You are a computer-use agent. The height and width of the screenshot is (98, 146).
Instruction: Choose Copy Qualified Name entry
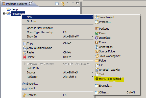click(58, 48)
